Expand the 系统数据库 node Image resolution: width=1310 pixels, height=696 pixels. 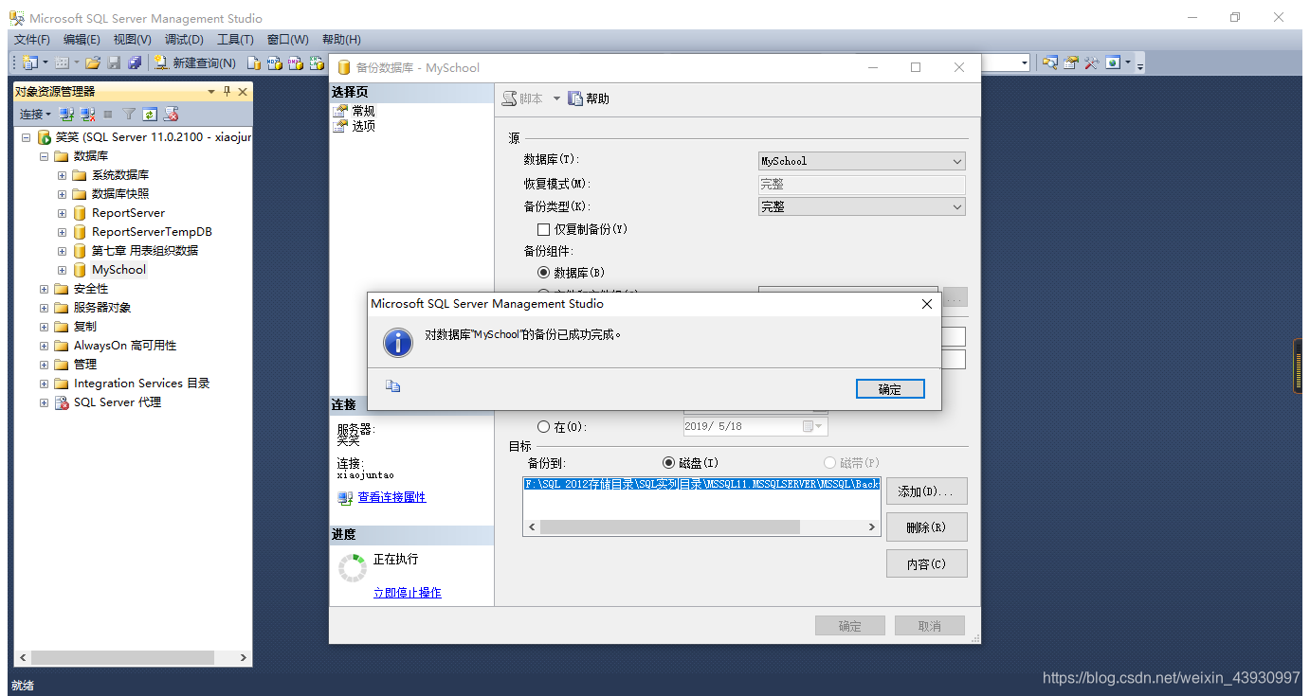pyautogui.click(x=63, y=175)
